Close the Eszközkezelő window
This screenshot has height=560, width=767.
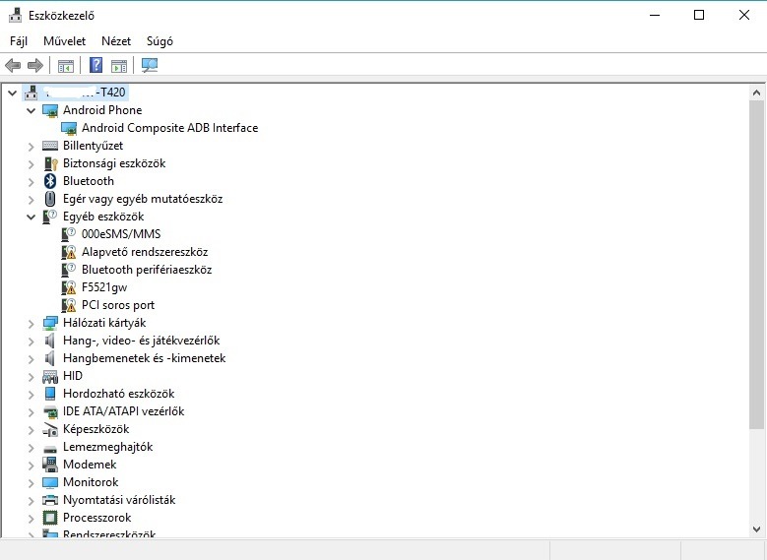[744, 15]
